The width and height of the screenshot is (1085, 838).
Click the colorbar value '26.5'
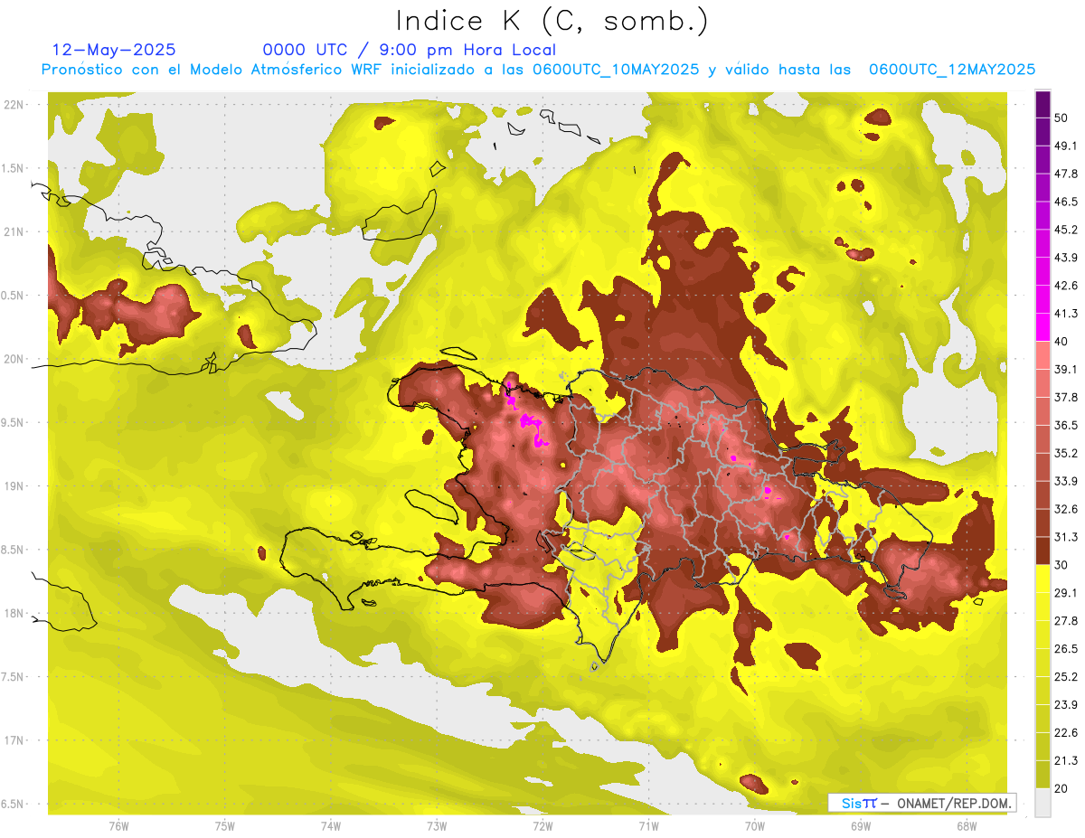[1067, 649]
